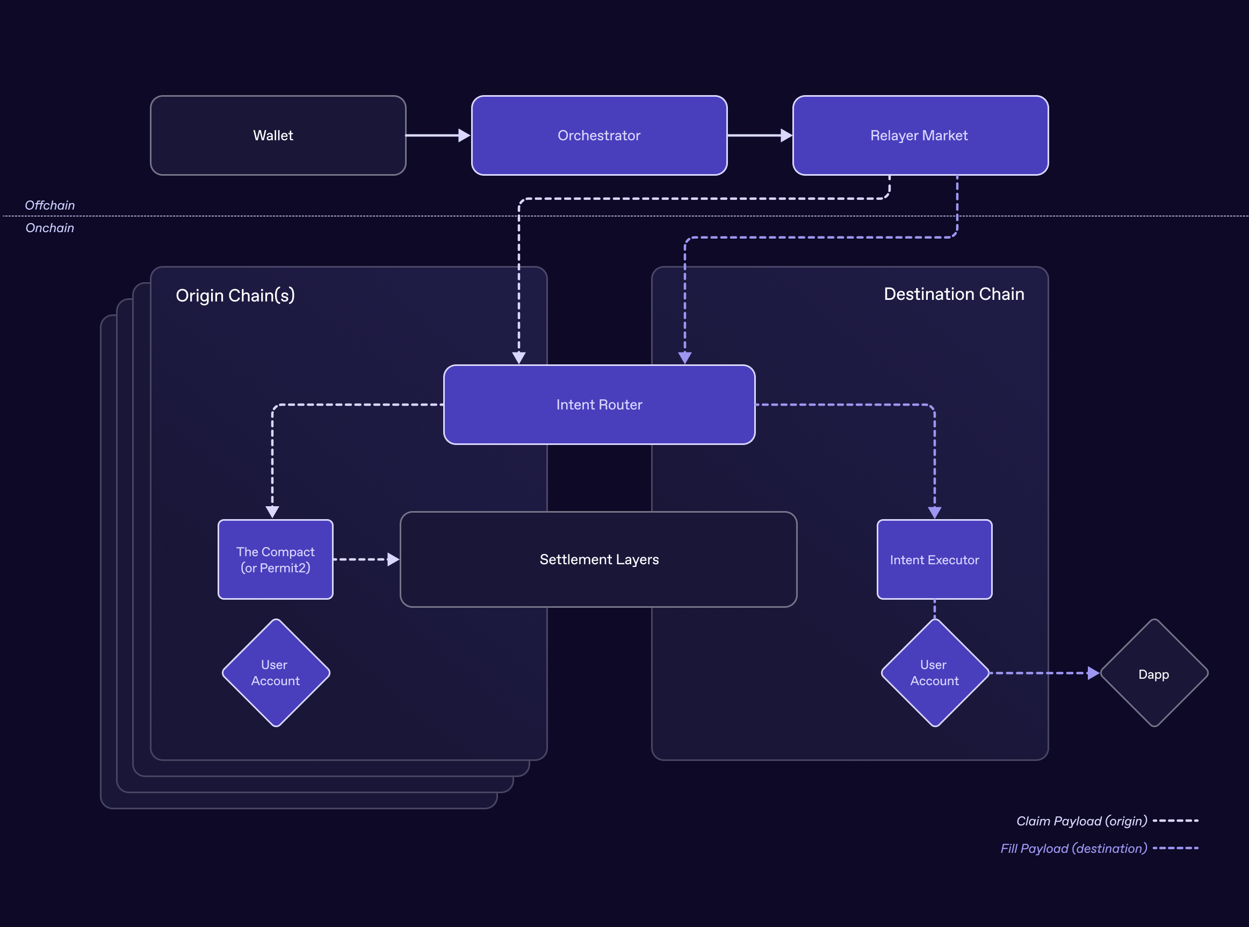Click the Settlement Layers rectangle
1249x927 pixels.
click(x=598, y=559)
